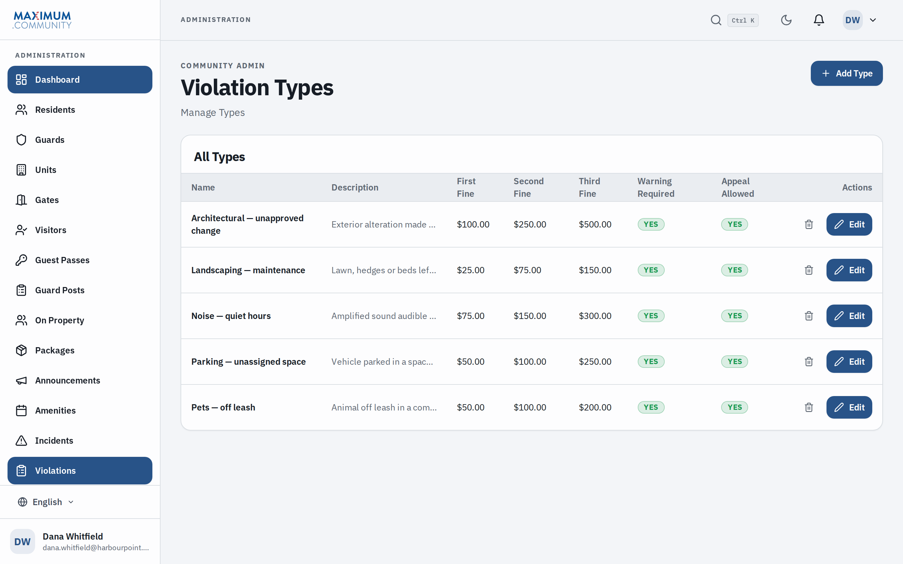Edit Architectural unapproved change type
This screenshot has height=564, width=903.
(849, 225)
